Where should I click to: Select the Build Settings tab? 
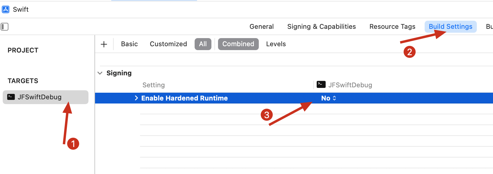pyautogui.click(x=450, y=27)
